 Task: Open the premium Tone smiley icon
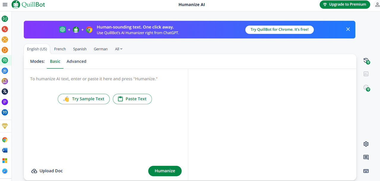pyautogui.click(x=367, y=88)
